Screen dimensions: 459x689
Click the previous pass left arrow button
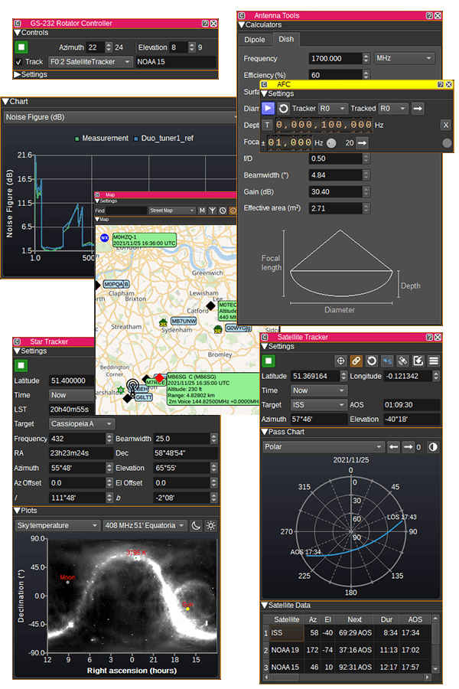[393, 447]
